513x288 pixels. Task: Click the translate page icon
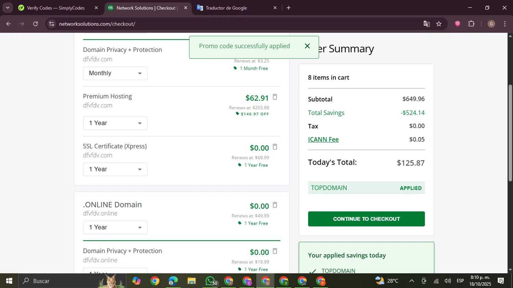426,24
